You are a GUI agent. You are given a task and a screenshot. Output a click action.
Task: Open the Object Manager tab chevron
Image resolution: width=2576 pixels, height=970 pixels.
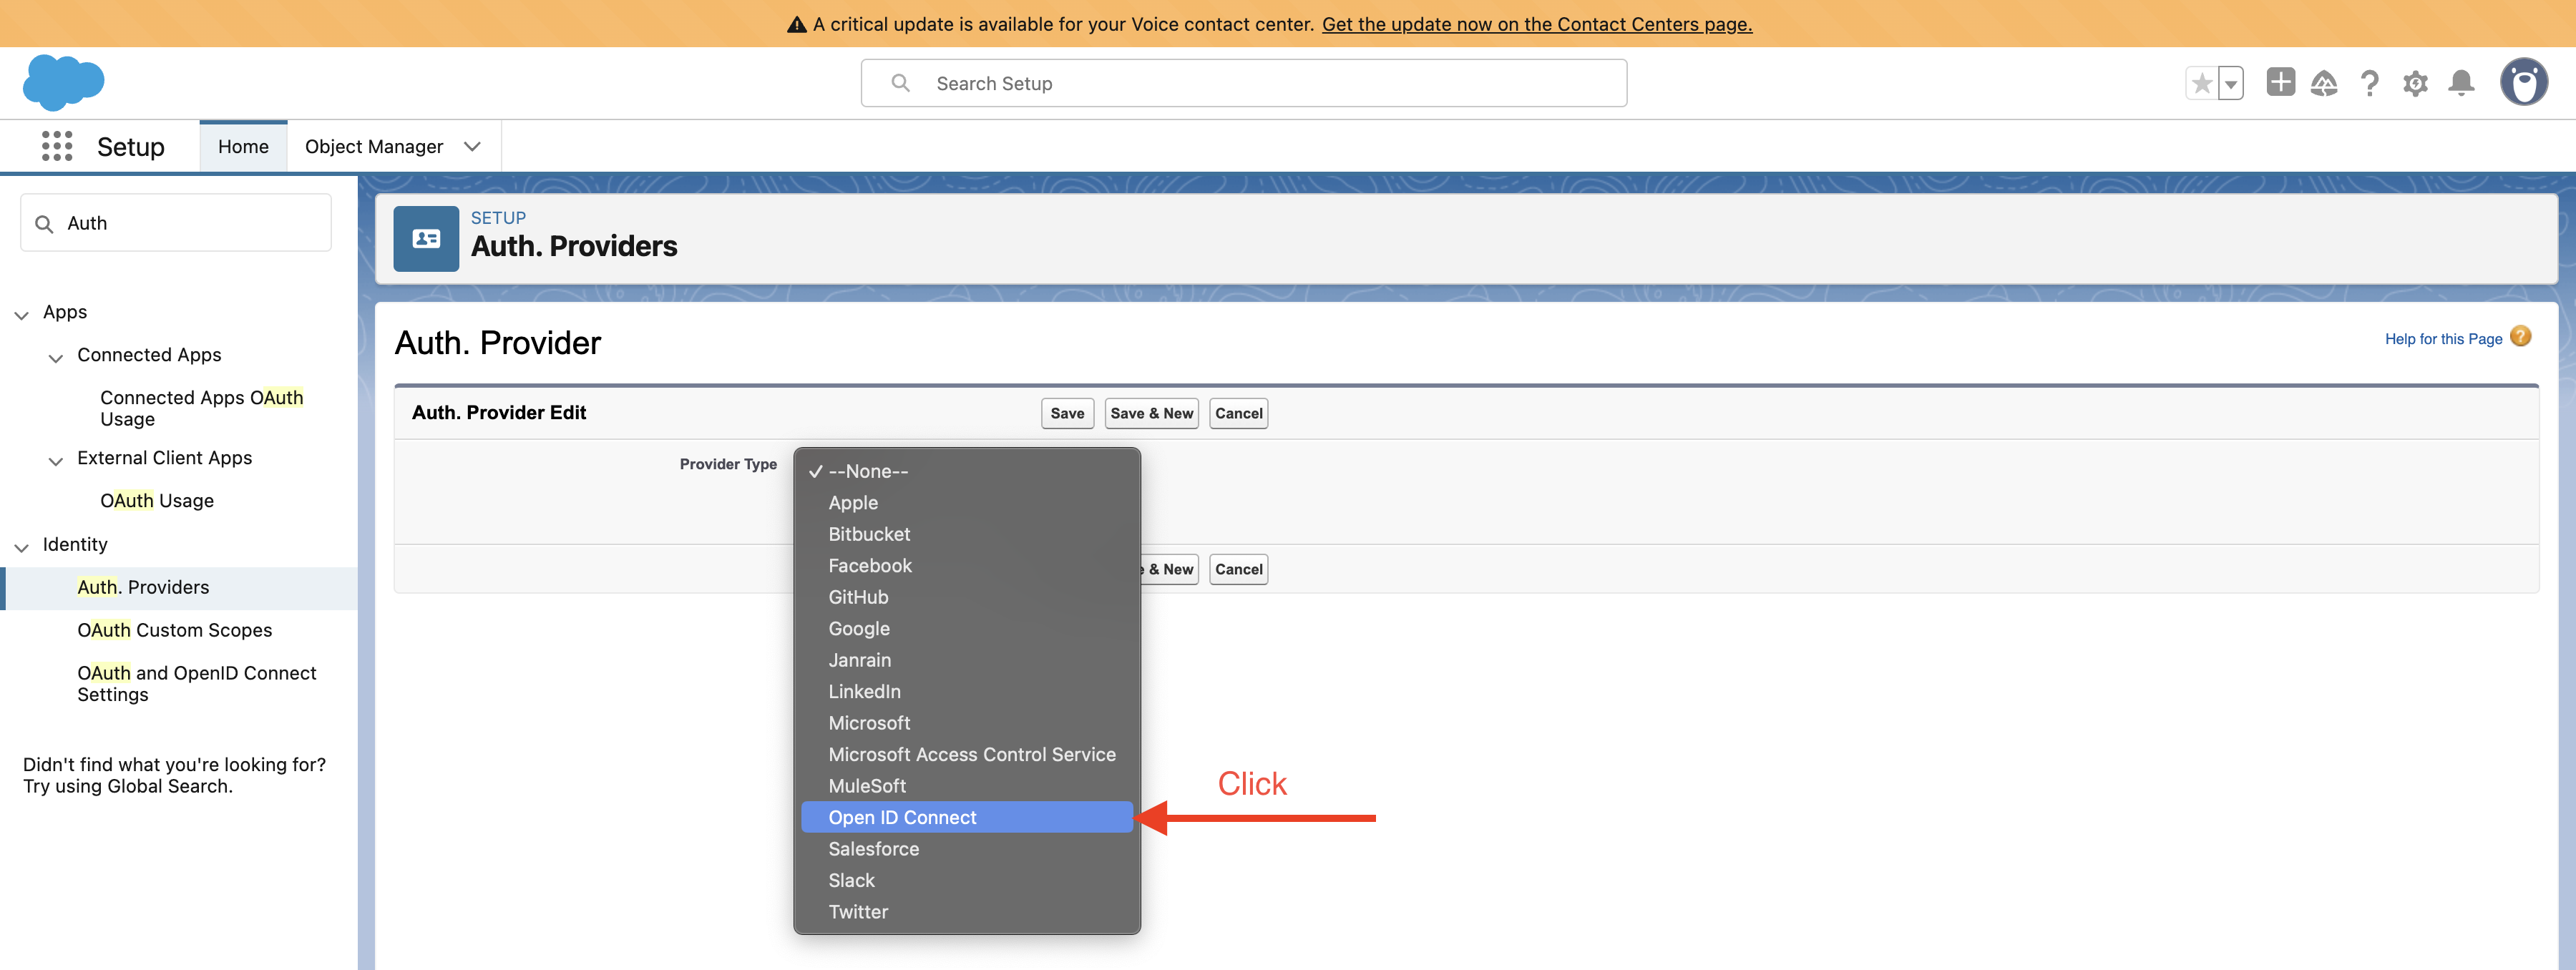coord(472,146)
